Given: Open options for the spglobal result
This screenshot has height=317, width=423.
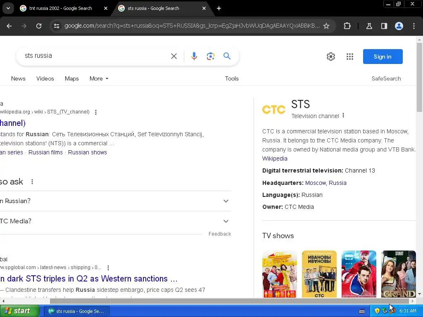Looking at the screenshot, I should [x=108, y=267].
